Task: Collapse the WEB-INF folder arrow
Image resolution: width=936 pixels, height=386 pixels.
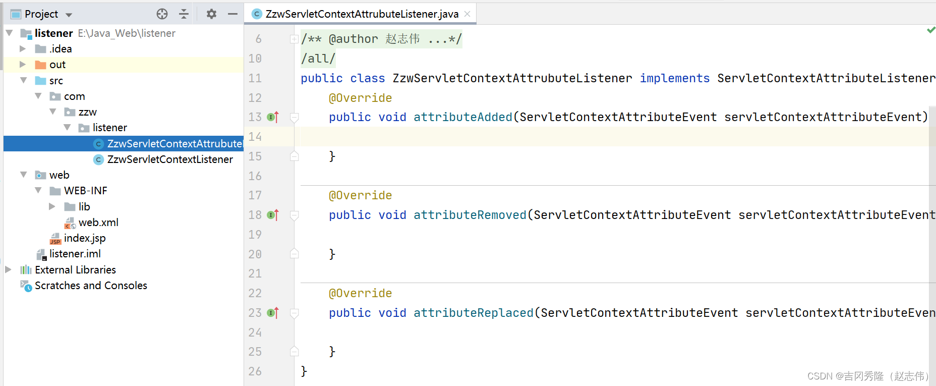Action: 38,190
